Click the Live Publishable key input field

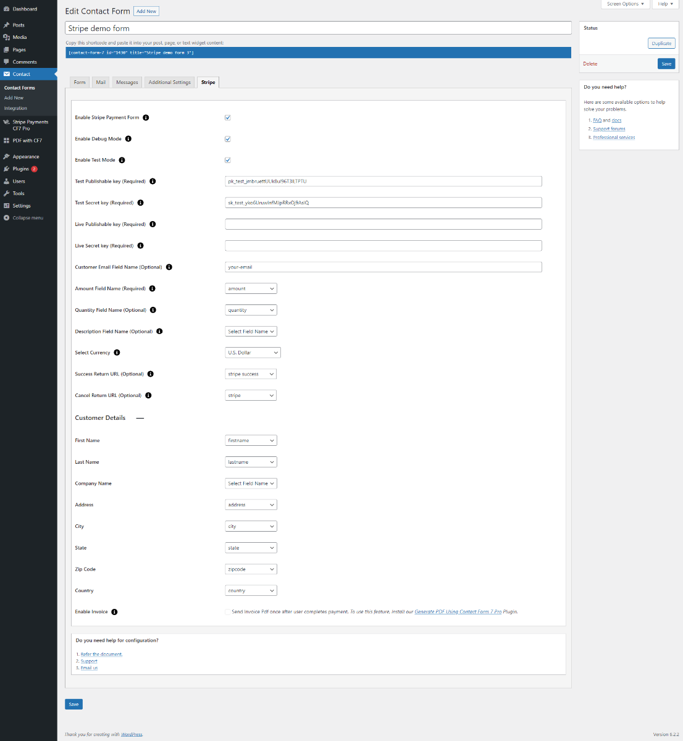pos(383,224)
